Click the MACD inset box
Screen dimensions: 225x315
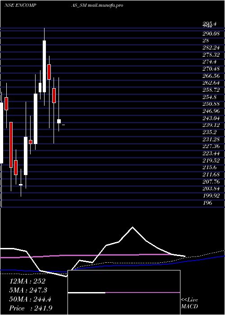click(124, 292)
